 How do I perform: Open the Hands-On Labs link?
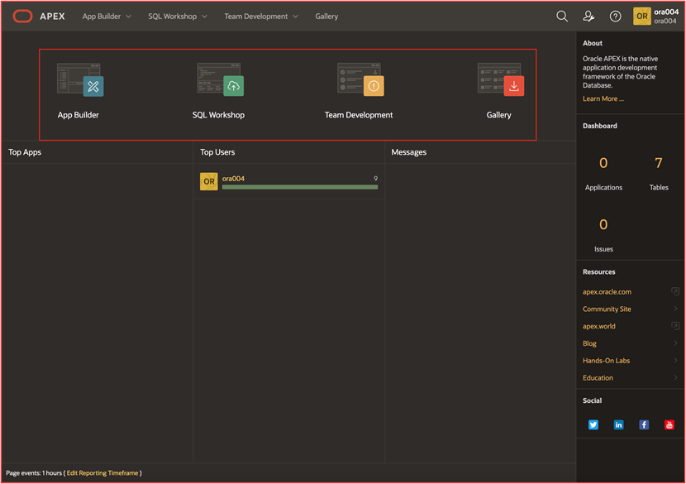point(606,361)
